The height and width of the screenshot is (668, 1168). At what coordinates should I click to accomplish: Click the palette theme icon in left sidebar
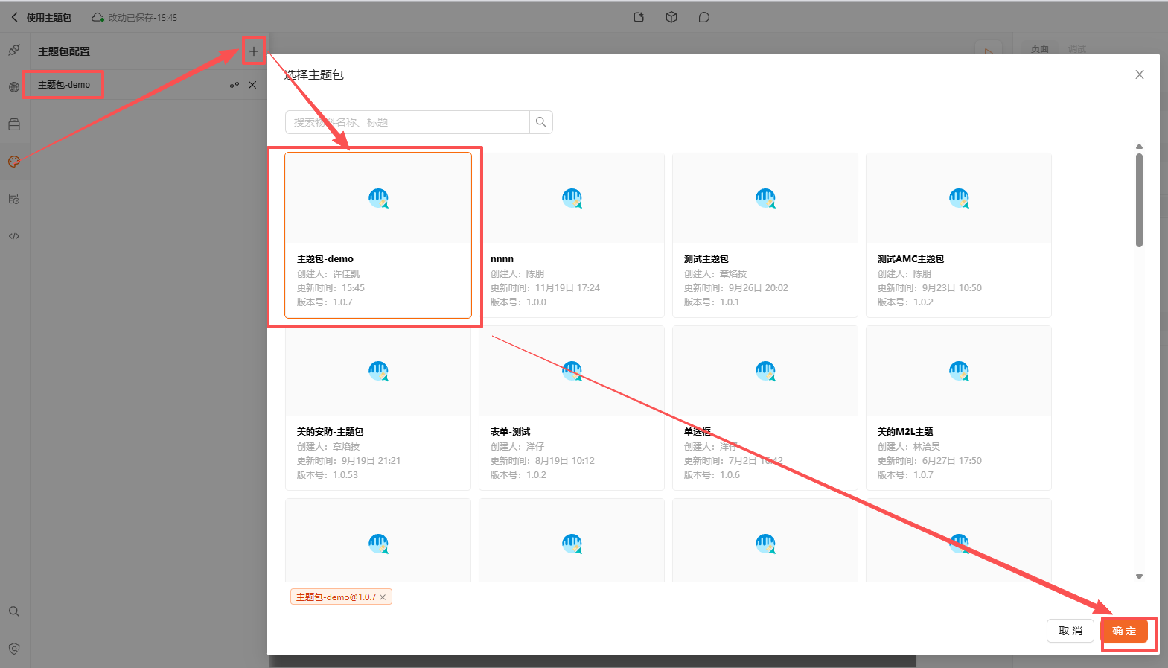[14, 162]
